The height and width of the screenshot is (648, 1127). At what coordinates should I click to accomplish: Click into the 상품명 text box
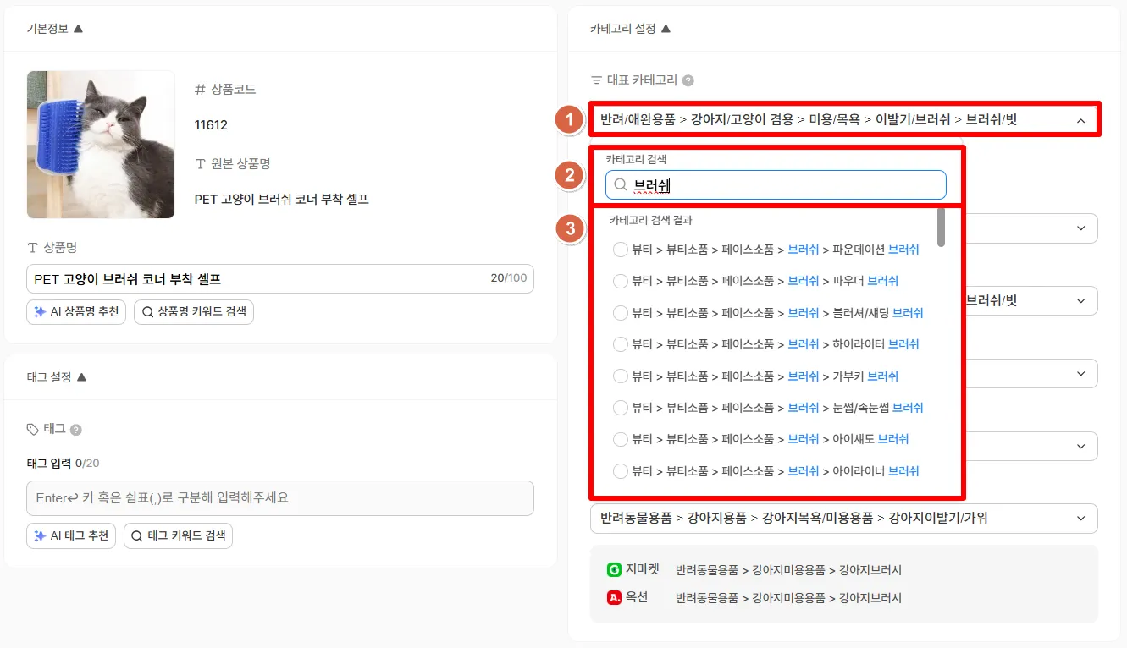pos(280,279)
